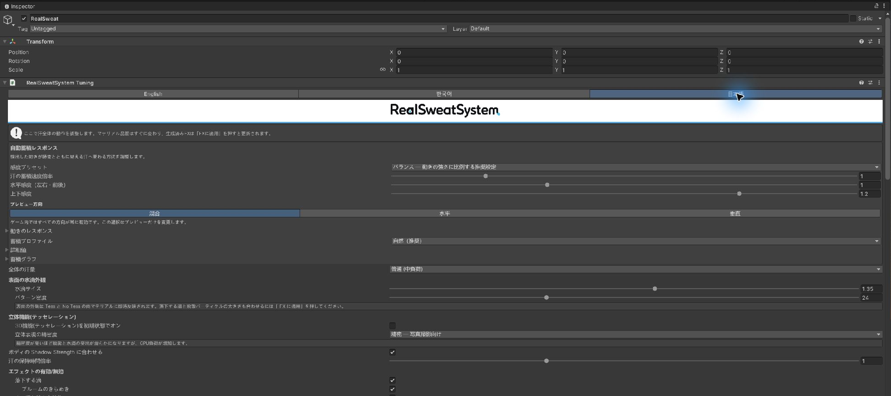This screenshot has height=396, width=891.
Task: Adjust パターン密度 slider
Action: coord(624,297)
